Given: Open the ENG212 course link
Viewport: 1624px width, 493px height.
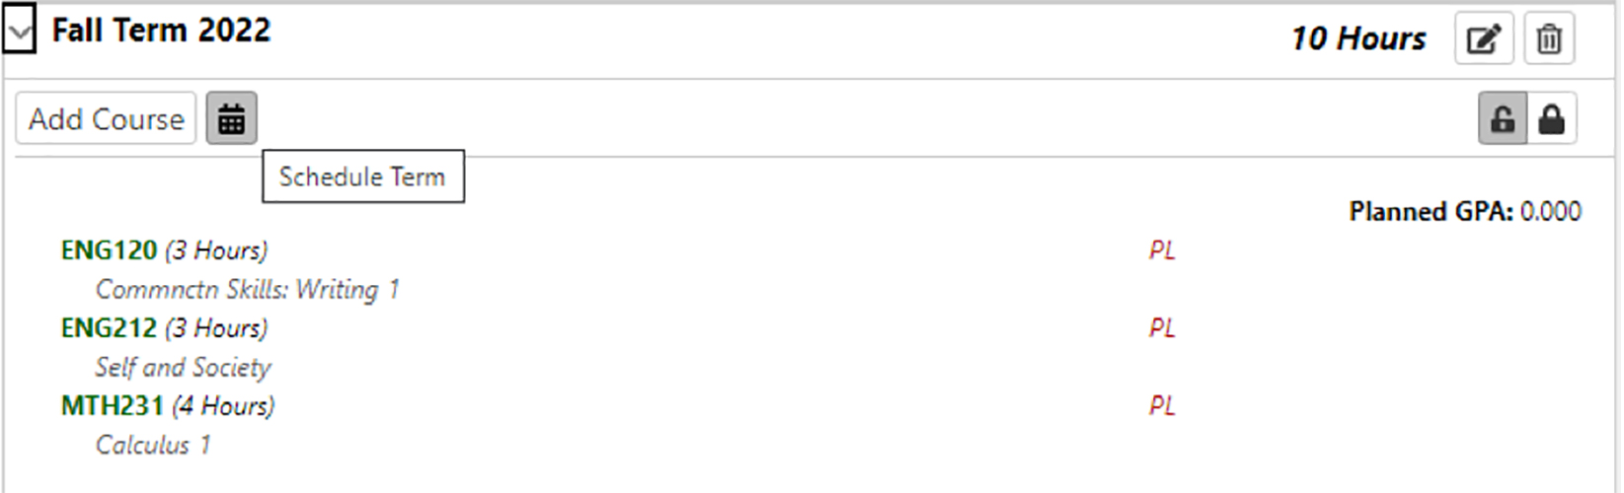Looking at the screenshot, I should [x=109, y=328].
